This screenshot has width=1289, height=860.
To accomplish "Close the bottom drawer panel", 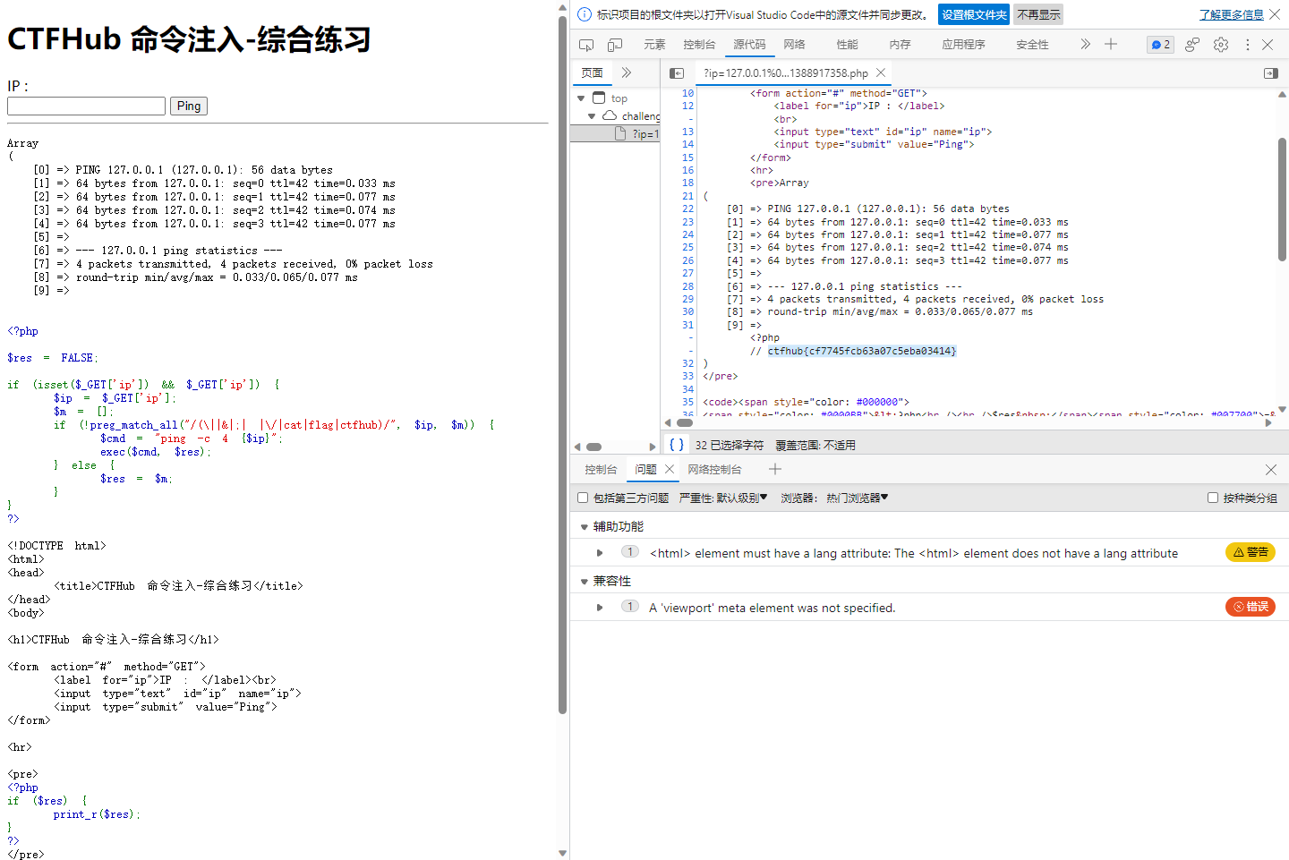I will coord(1271,469).
